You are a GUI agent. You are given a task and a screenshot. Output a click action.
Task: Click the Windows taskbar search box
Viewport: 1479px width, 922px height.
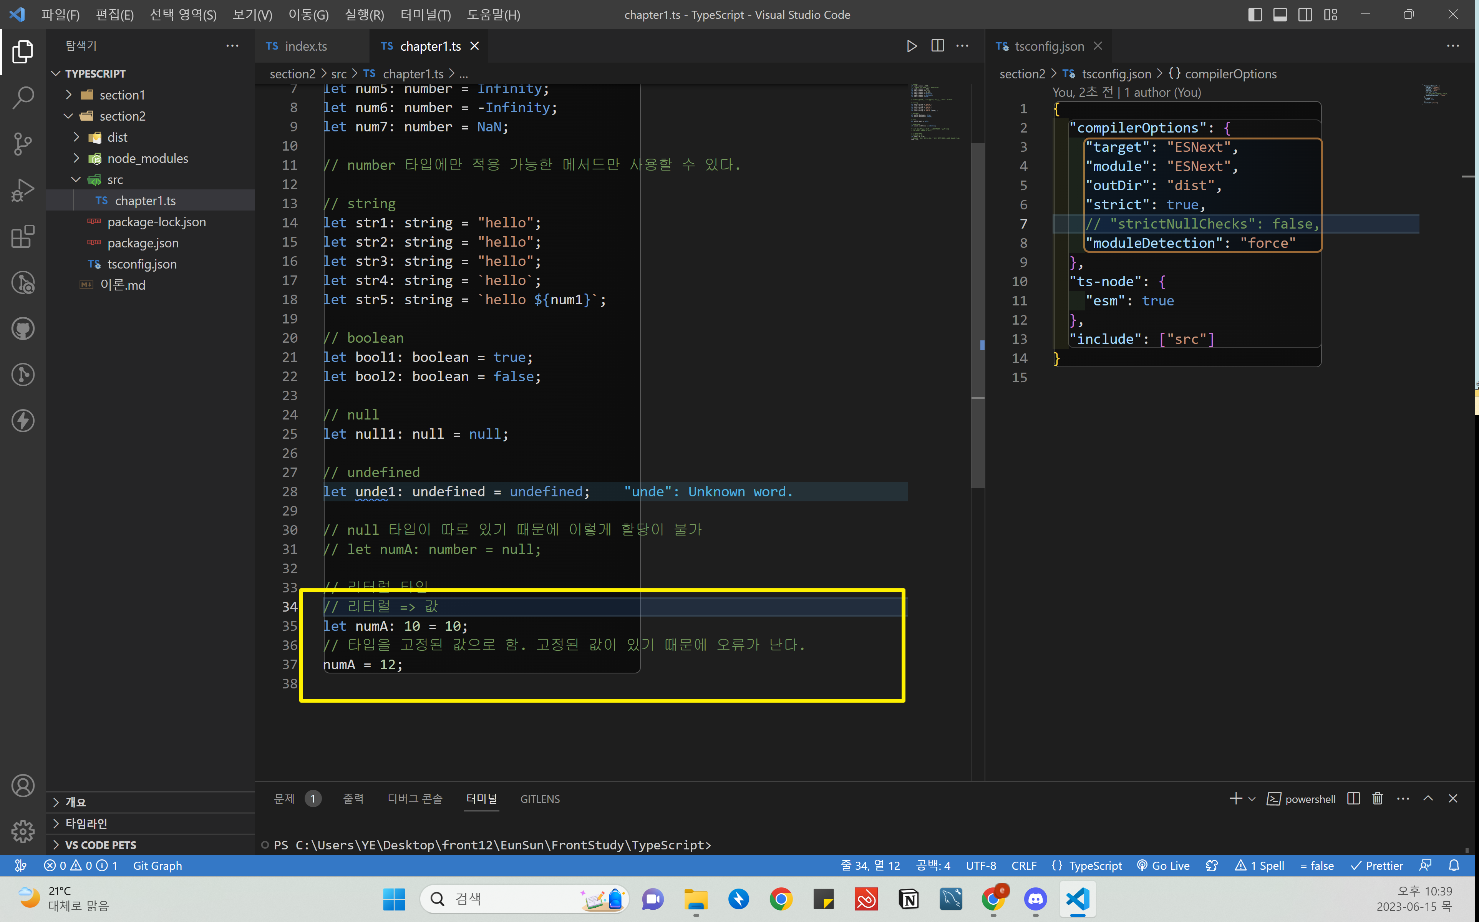524,899
